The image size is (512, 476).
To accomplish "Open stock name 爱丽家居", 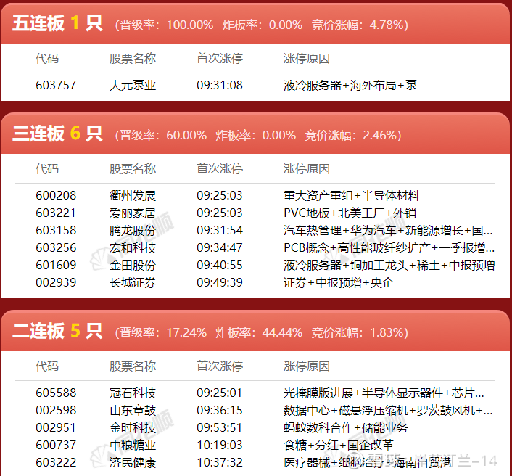I will point(133,213).
